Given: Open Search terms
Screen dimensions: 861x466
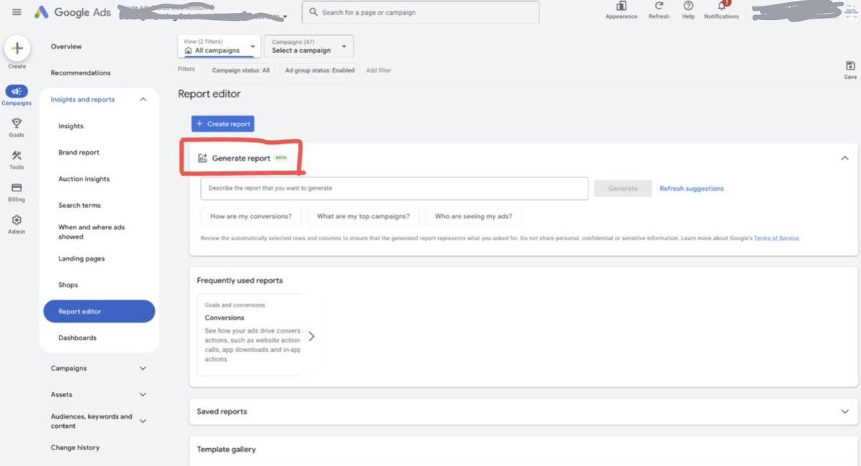Looking at the screenshot, I should [x=80, y=206].
